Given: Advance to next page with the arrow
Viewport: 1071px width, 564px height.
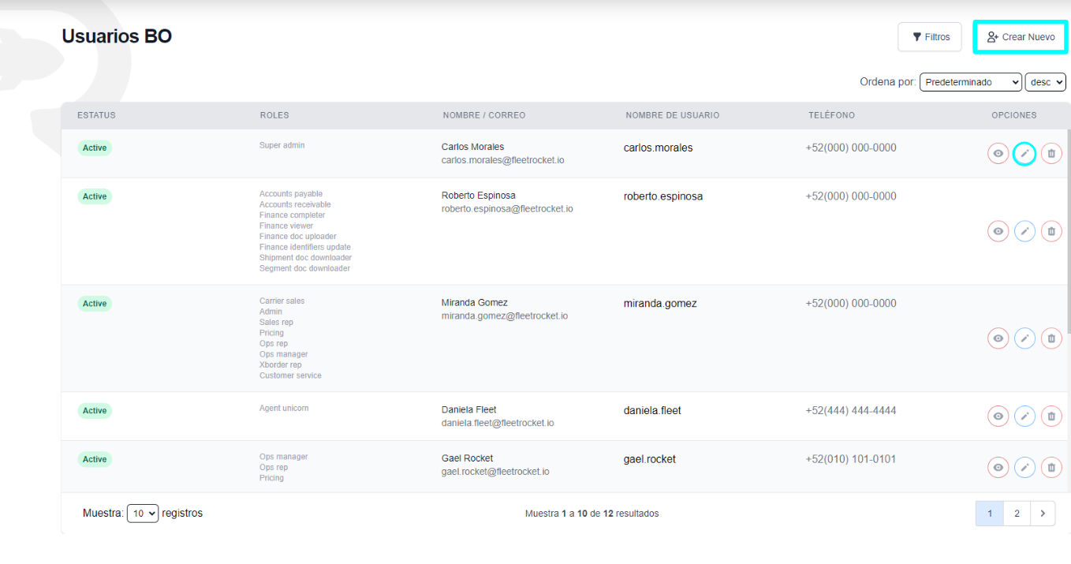Looking at the screenshot, I should (x=1042, y=513).
